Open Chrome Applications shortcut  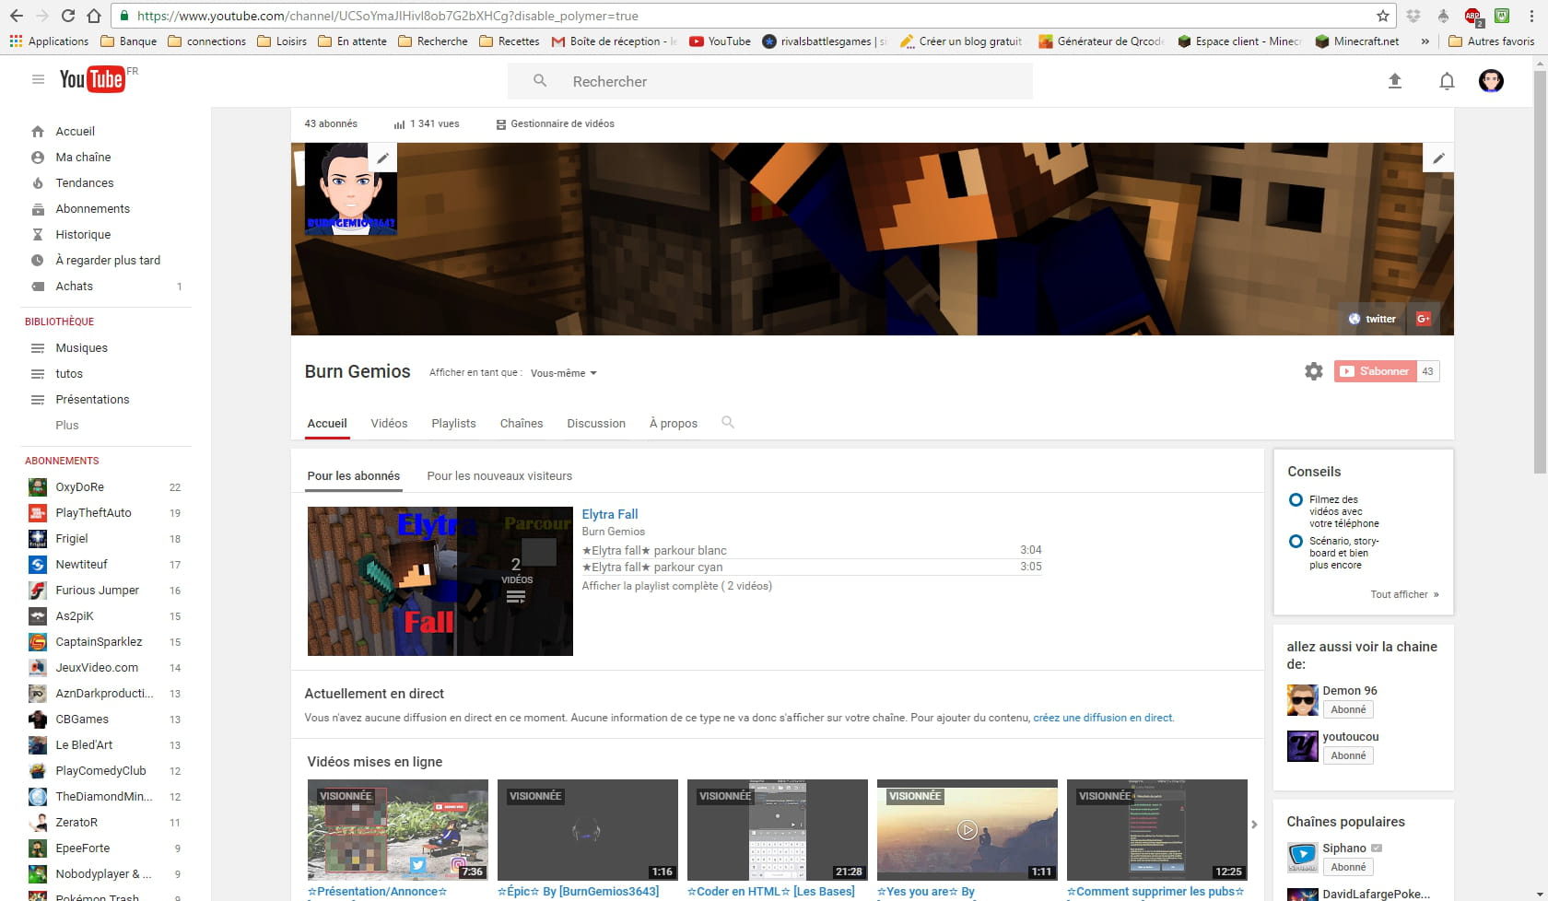point(49,41)
